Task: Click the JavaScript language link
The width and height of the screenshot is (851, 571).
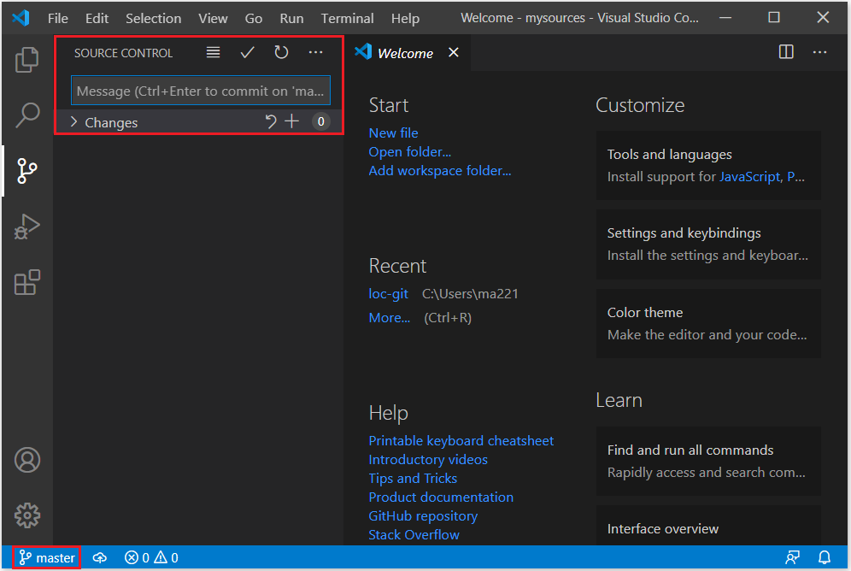Action: tap(749, 177)
